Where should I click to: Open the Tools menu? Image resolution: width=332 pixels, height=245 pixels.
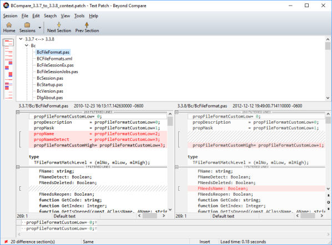tap(79, 16)
